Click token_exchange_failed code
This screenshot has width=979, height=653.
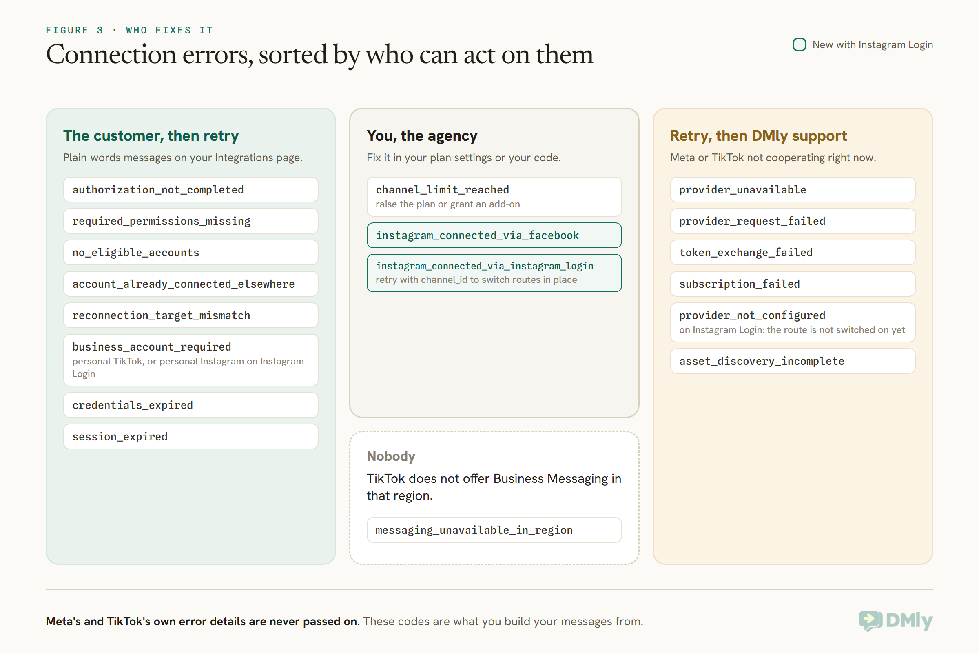[x=793, y=253]
